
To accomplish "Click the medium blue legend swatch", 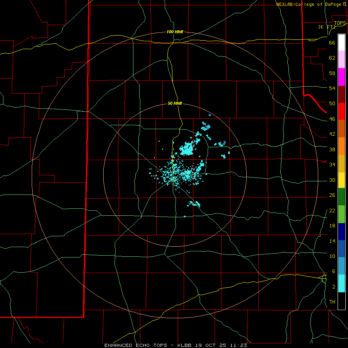I will click(x=341, y=249).
